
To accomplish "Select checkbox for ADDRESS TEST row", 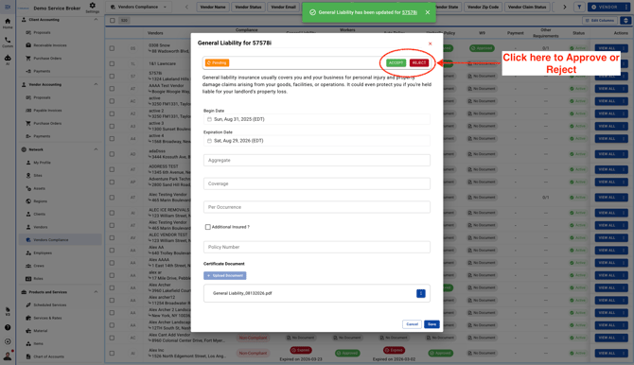I will [112, 169].
